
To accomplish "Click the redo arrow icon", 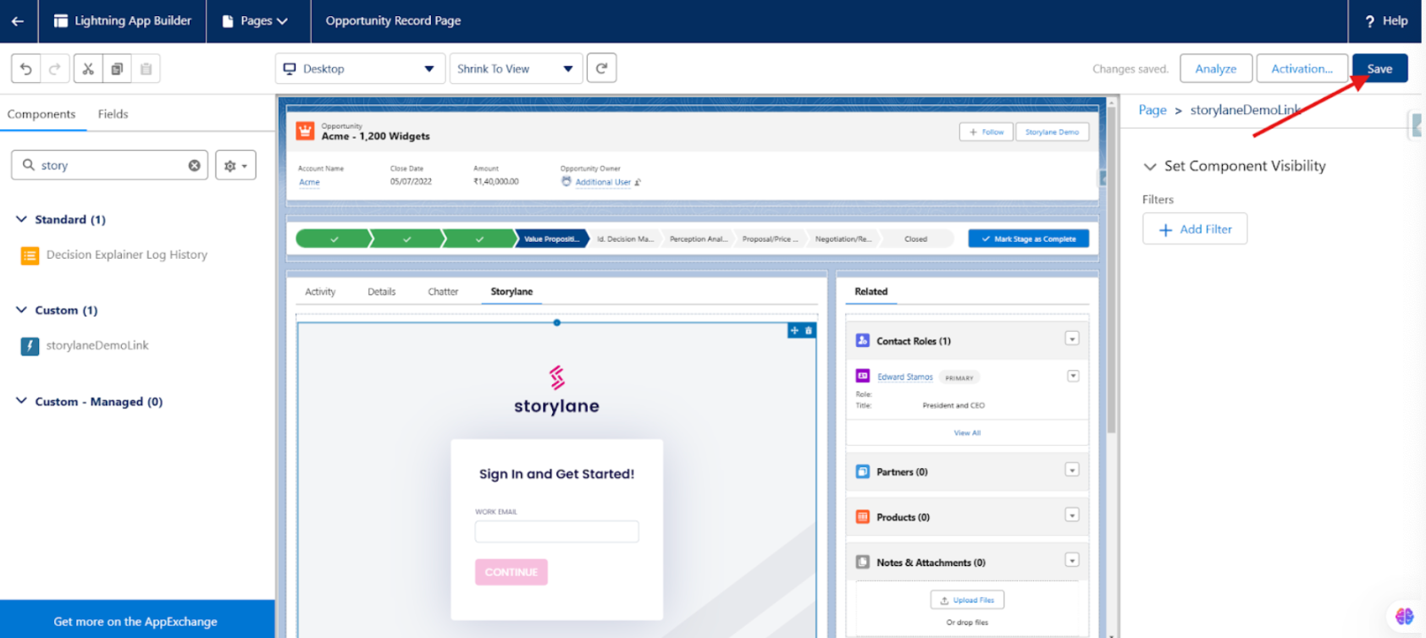I will [55, 69].
